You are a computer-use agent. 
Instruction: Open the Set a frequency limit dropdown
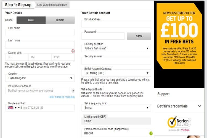click(116, 108)
